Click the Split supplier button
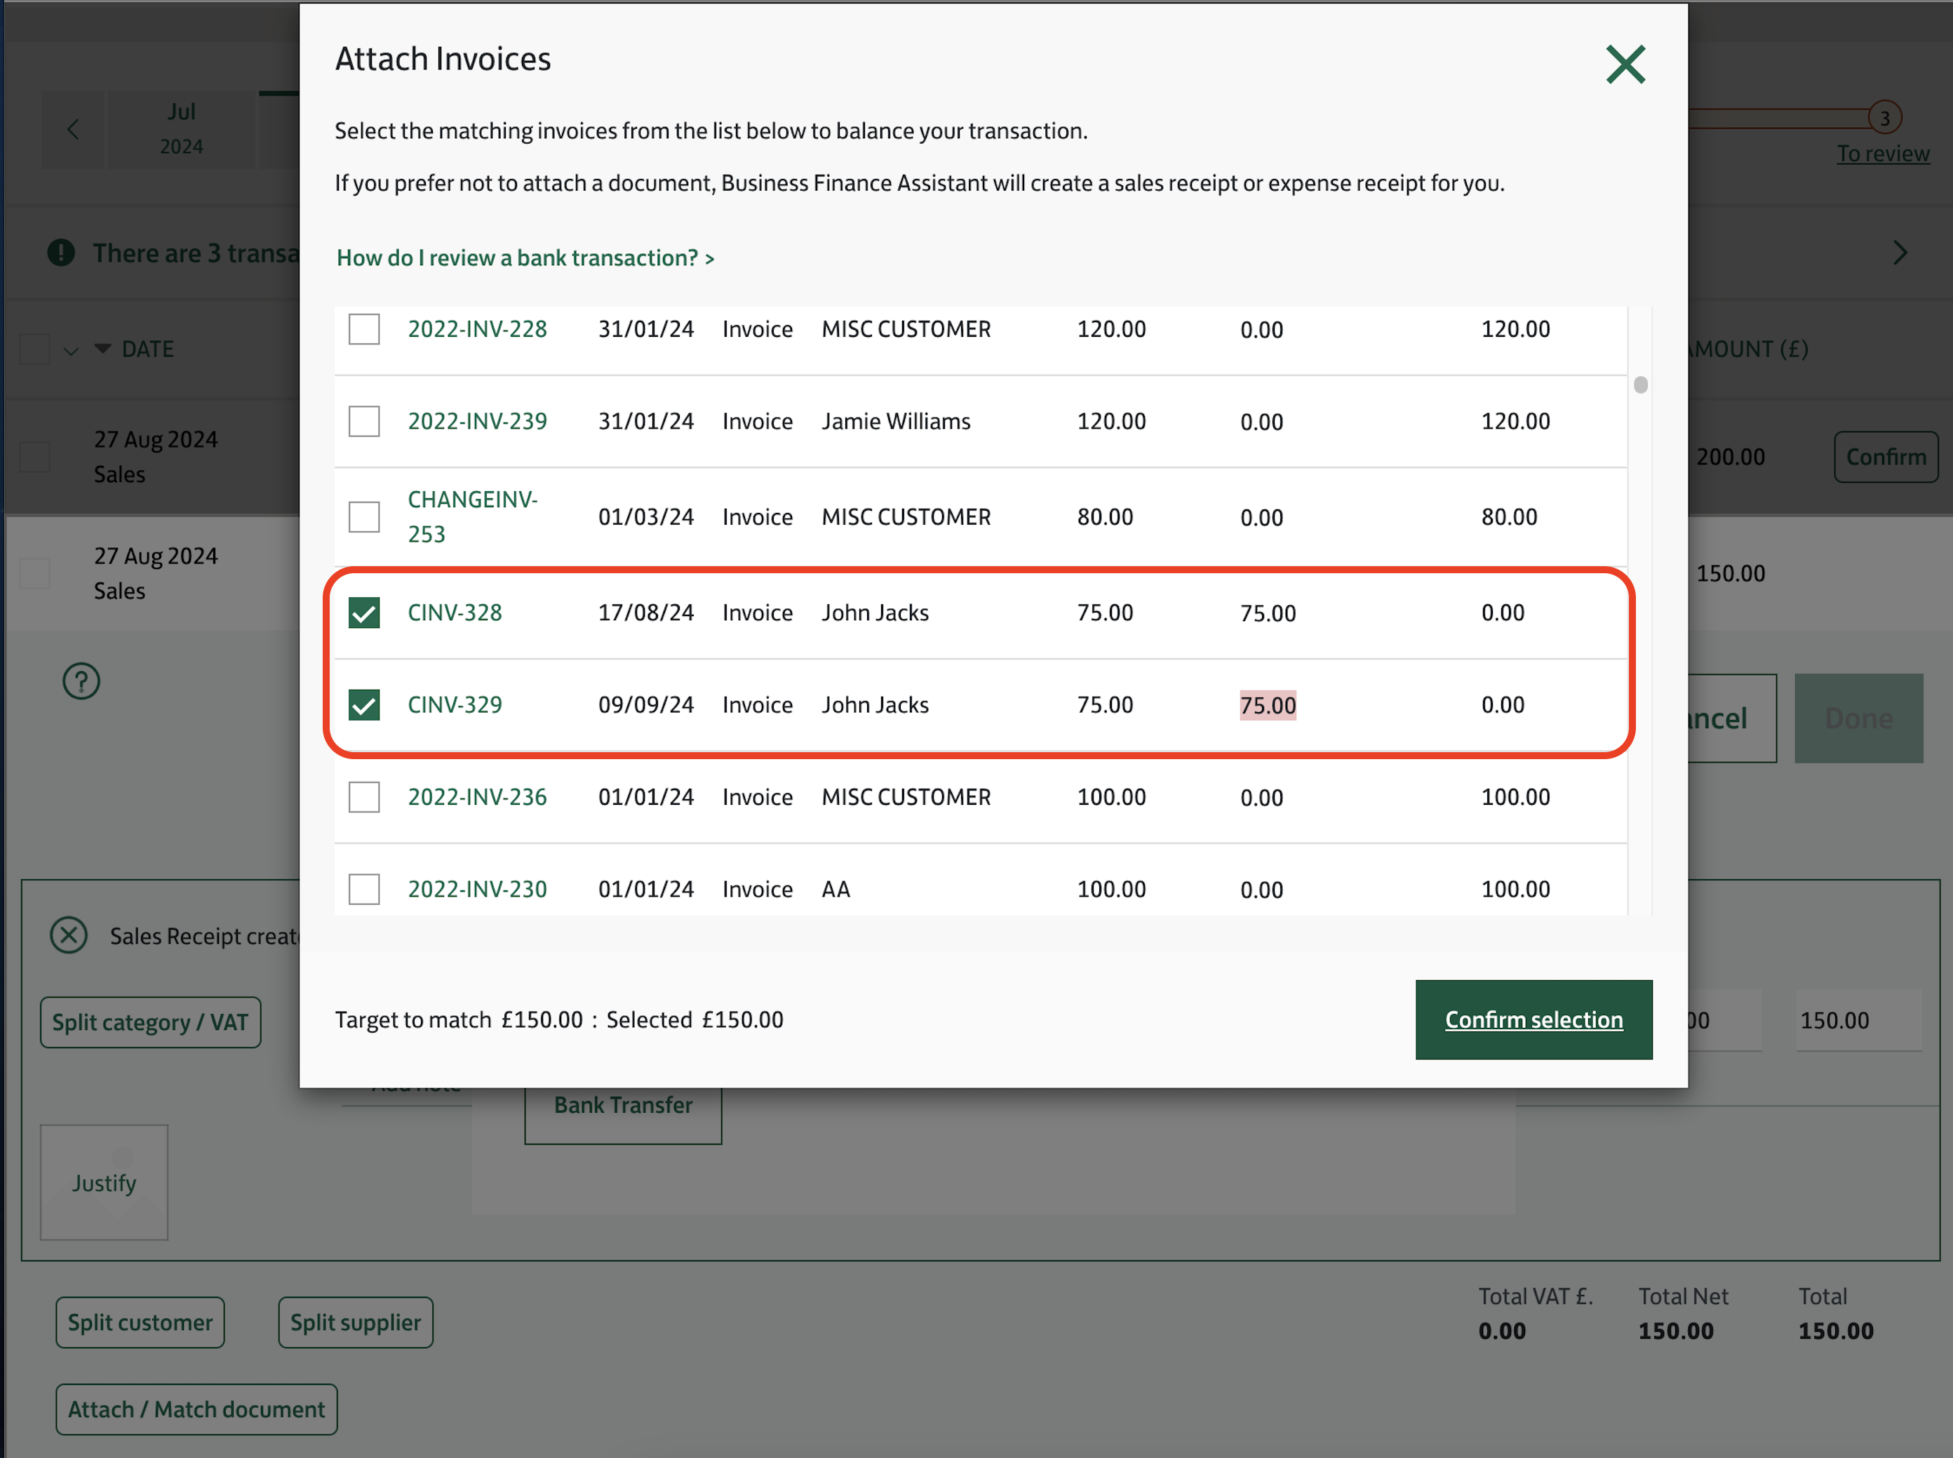 [356, 1322]
